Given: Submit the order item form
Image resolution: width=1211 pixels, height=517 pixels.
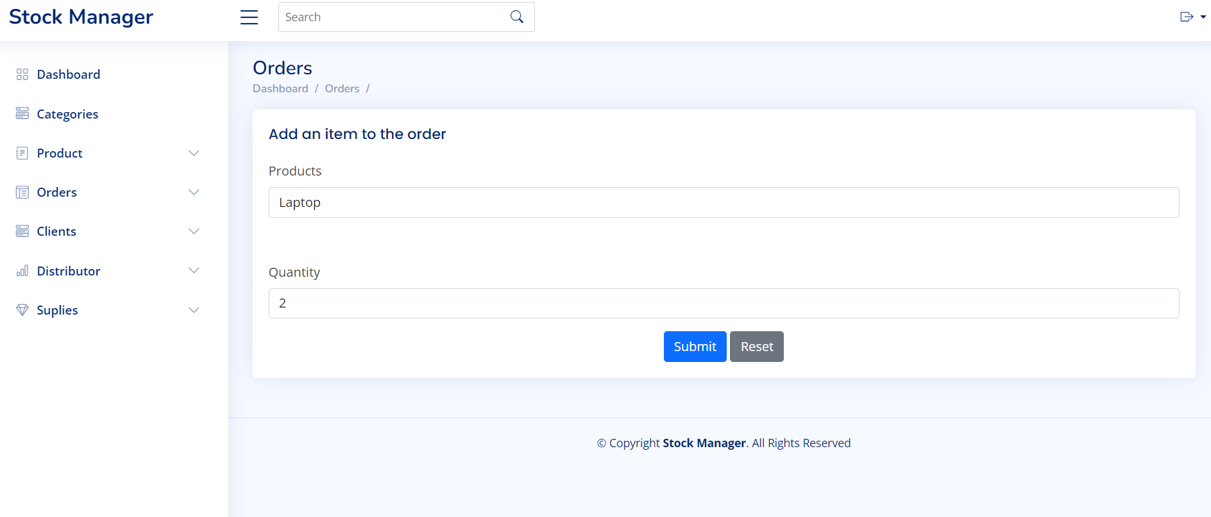Looking at the screenshot, I should pos(695,347).
